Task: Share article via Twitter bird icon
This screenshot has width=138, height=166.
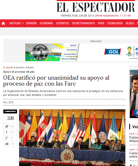Action: point(7,126)
